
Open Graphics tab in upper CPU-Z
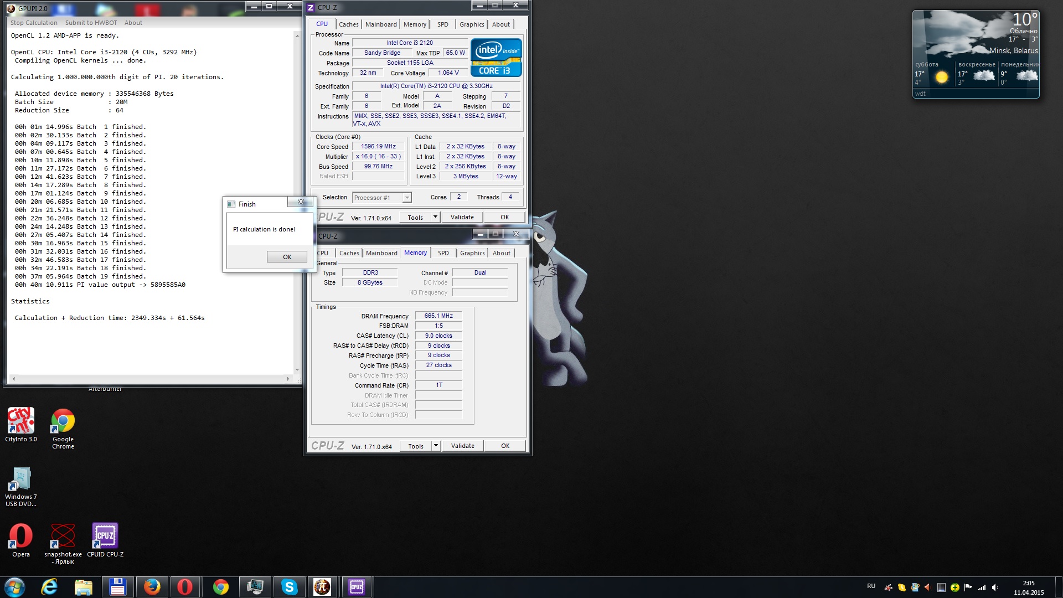click(x=472, y=24)
